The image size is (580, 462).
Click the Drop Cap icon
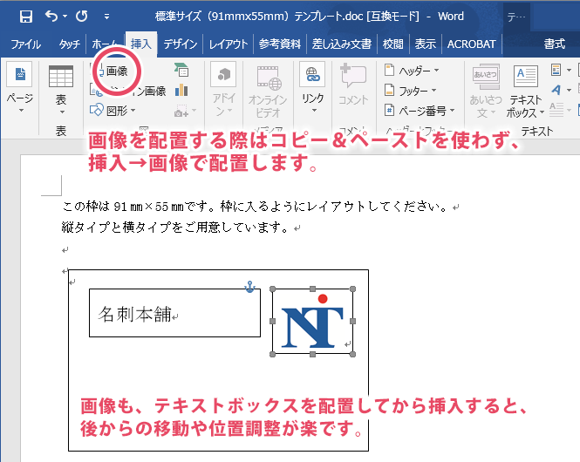556,110
